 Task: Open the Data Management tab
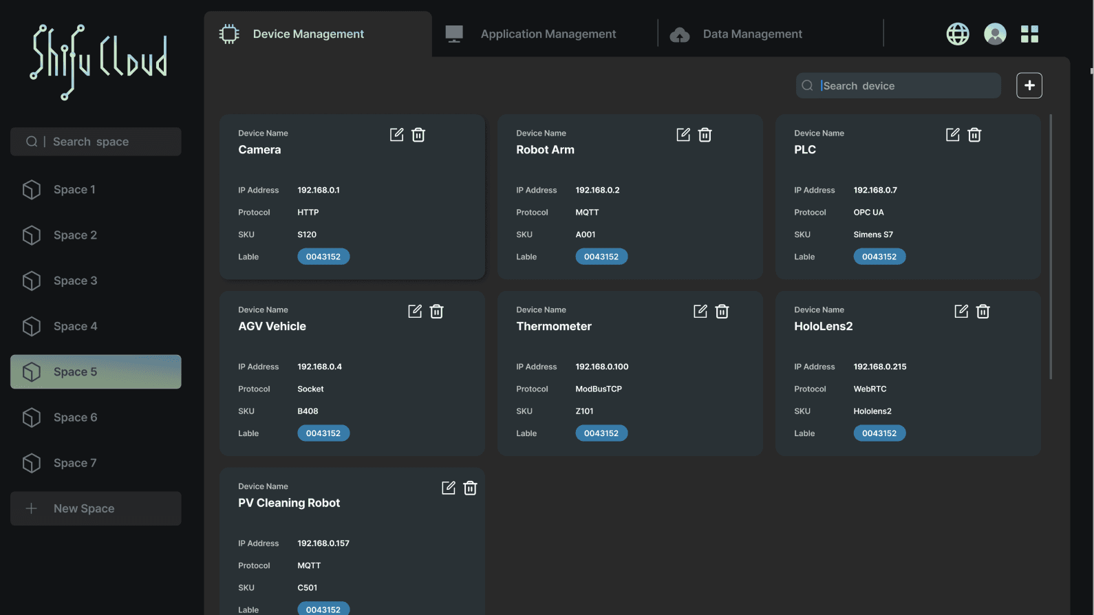(x=751, y=34)
